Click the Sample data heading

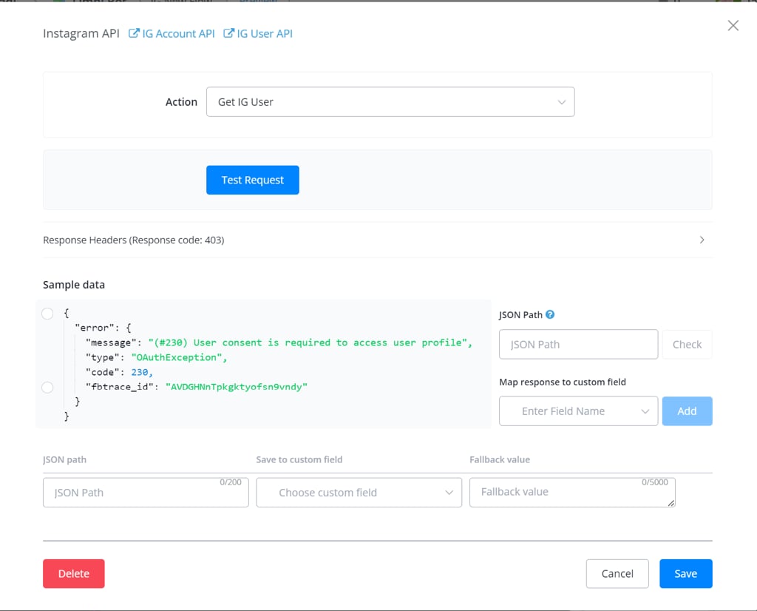click(74, 285)
